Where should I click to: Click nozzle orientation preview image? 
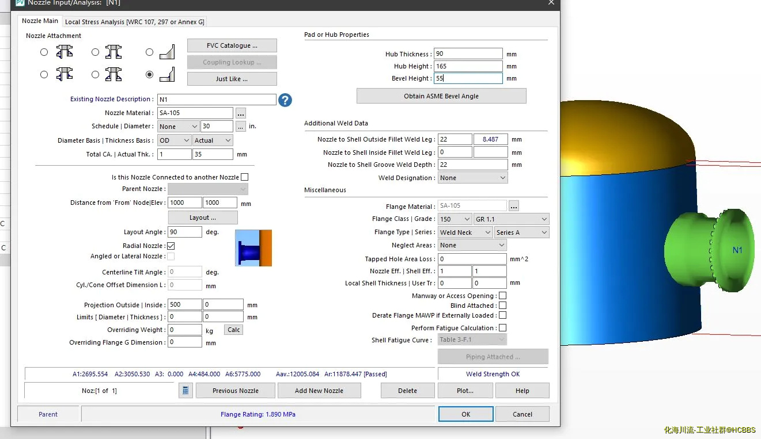(253, 248)
